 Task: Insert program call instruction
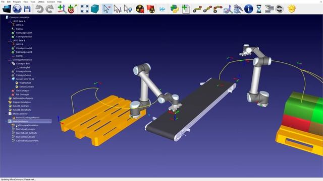point(269,9)
